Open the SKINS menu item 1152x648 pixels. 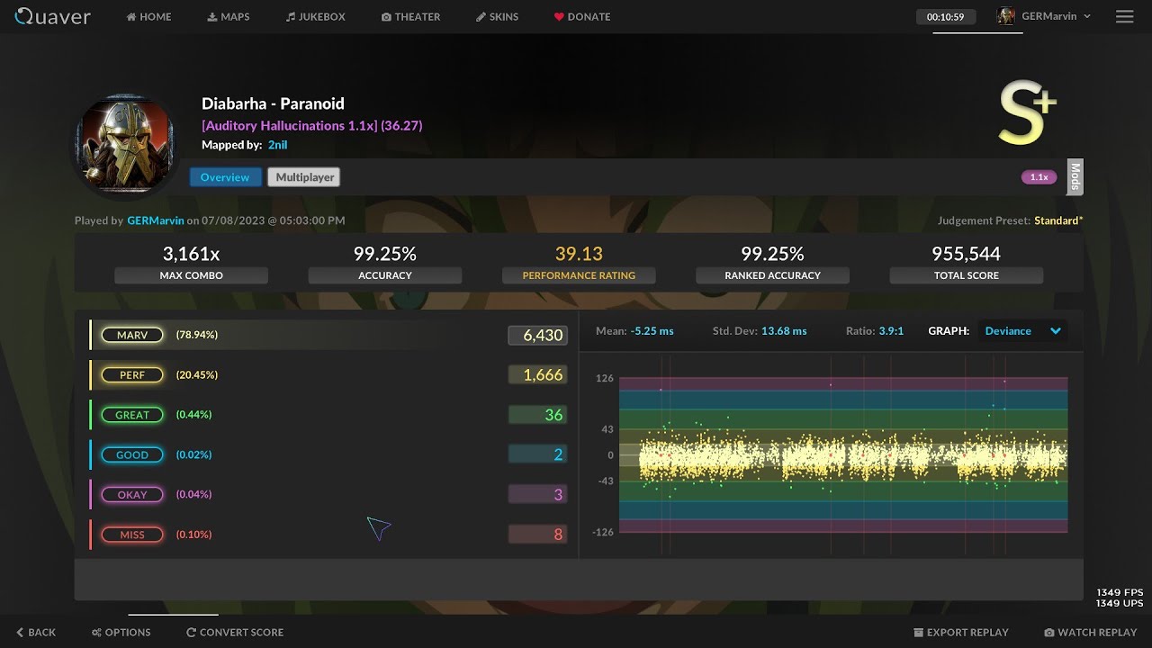[498, 16]
